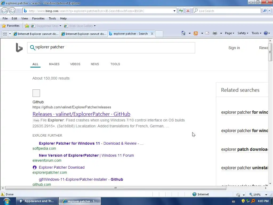Switch to second Internet Explorer cannot display tab
The height and width of the screenshot is (205, 273).
tap(84, 34)
